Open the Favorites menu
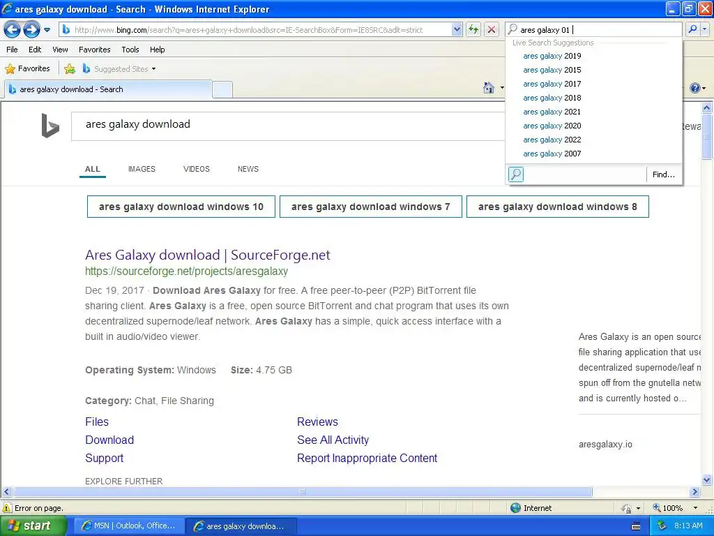The width and height of the screenshot is (714, 536). [x=94, y=50]
